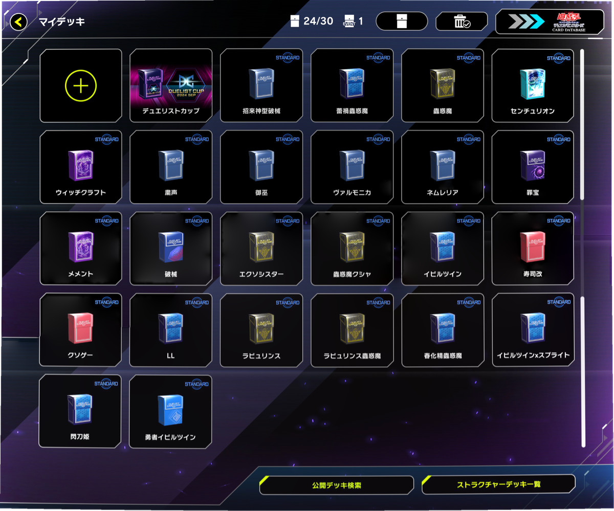Open the 招来神型破械 deck box

click(261, 86)
